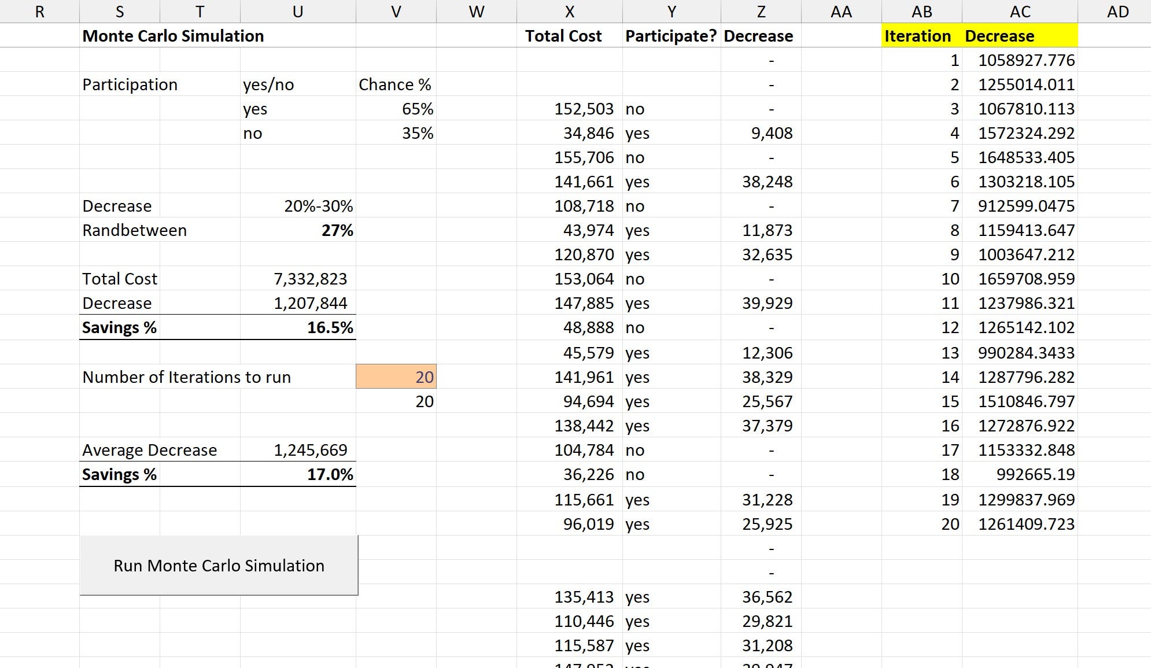Select iteration 1 result 1058927.776
Screen dimensions: 1151x668
click(1020, 60)
